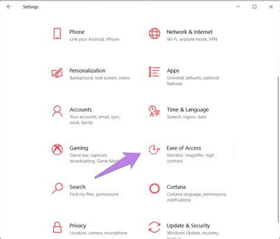
Task: Click the Phone device icon
Action: click(x=57, y=33)
